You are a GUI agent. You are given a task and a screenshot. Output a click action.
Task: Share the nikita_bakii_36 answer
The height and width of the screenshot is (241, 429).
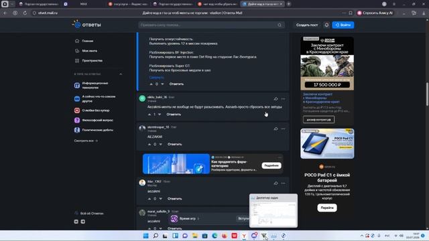275,99
